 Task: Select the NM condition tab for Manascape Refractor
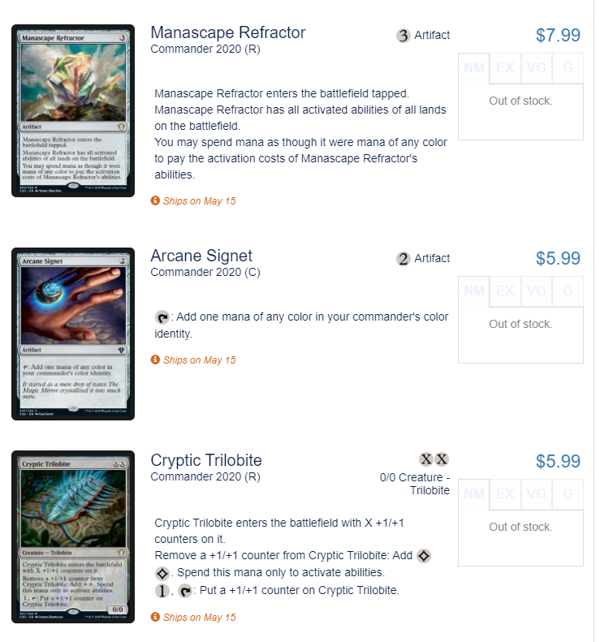point(473,68)
